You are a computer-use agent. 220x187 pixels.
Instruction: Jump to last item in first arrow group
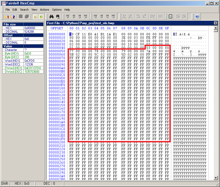[86, 17]
